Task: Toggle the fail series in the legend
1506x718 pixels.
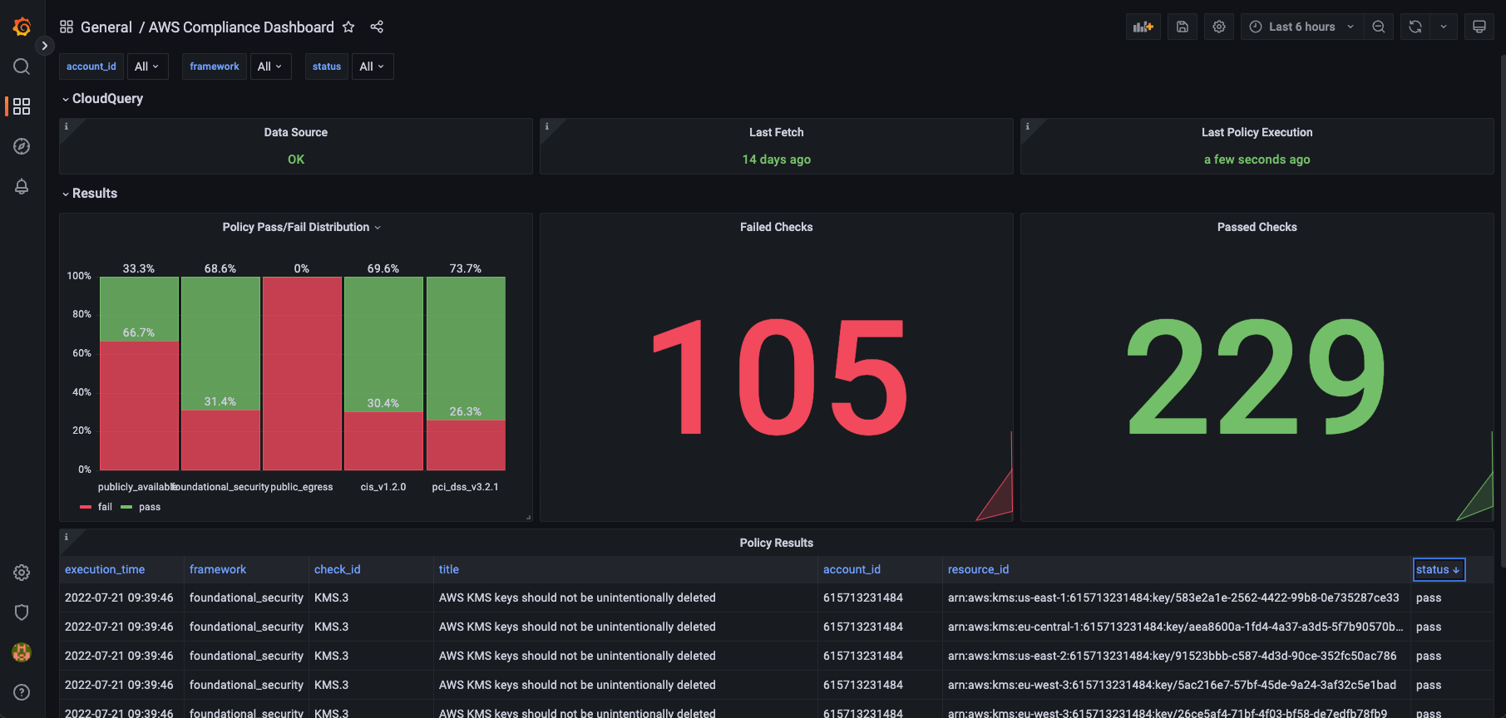Action: click(x=104, y=507)
